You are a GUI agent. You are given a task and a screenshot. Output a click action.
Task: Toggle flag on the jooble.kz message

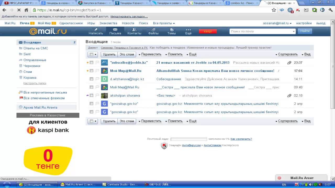[x=97, y=63]
